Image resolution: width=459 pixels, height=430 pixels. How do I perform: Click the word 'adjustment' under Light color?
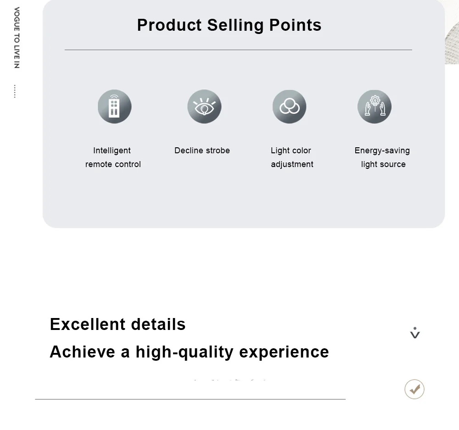292,164
